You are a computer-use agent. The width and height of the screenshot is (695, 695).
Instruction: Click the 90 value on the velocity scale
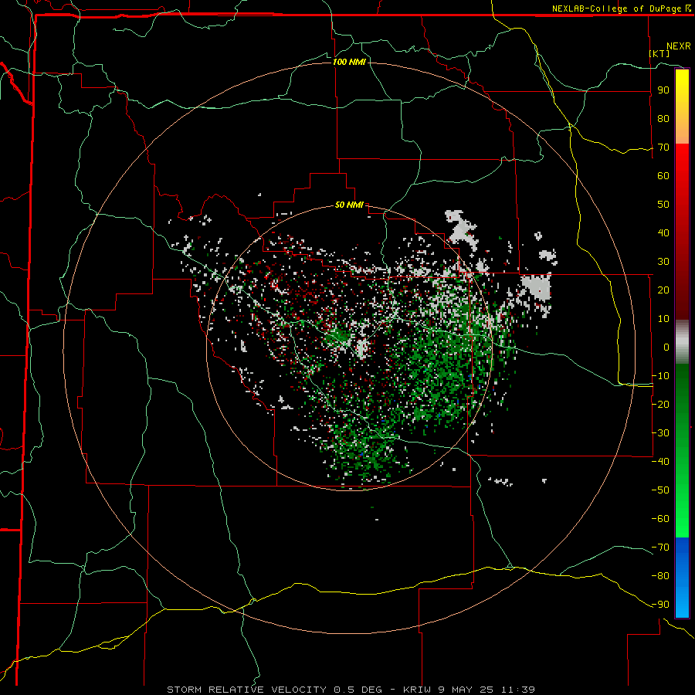(x=663, y=90)
